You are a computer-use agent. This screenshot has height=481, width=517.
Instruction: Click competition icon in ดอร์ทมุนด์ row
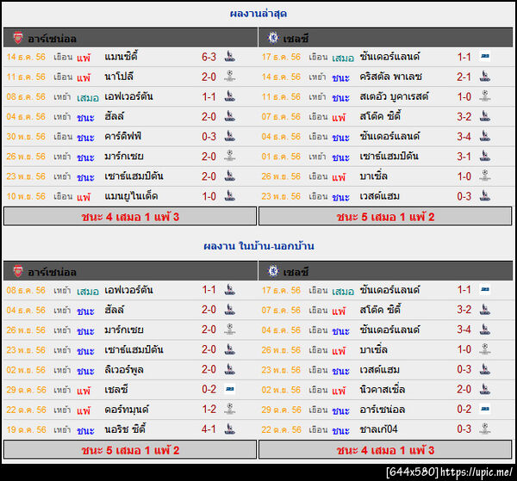[x=229, y=409]
